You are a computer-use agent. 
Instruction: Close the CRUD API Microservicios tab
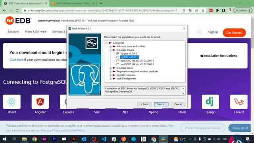click(93, 4)
